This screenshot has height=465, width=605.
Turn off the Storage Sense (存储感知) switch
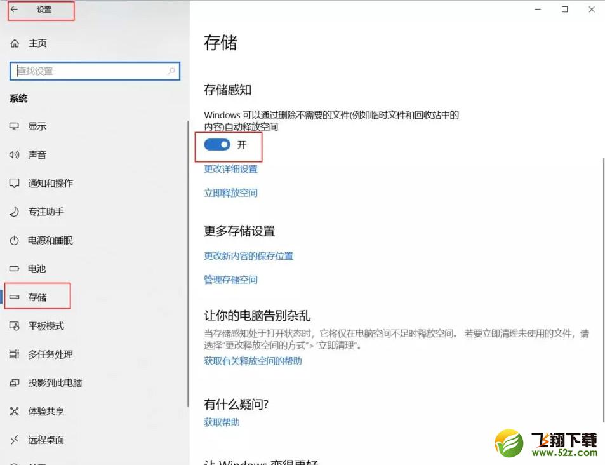point(216,145)
